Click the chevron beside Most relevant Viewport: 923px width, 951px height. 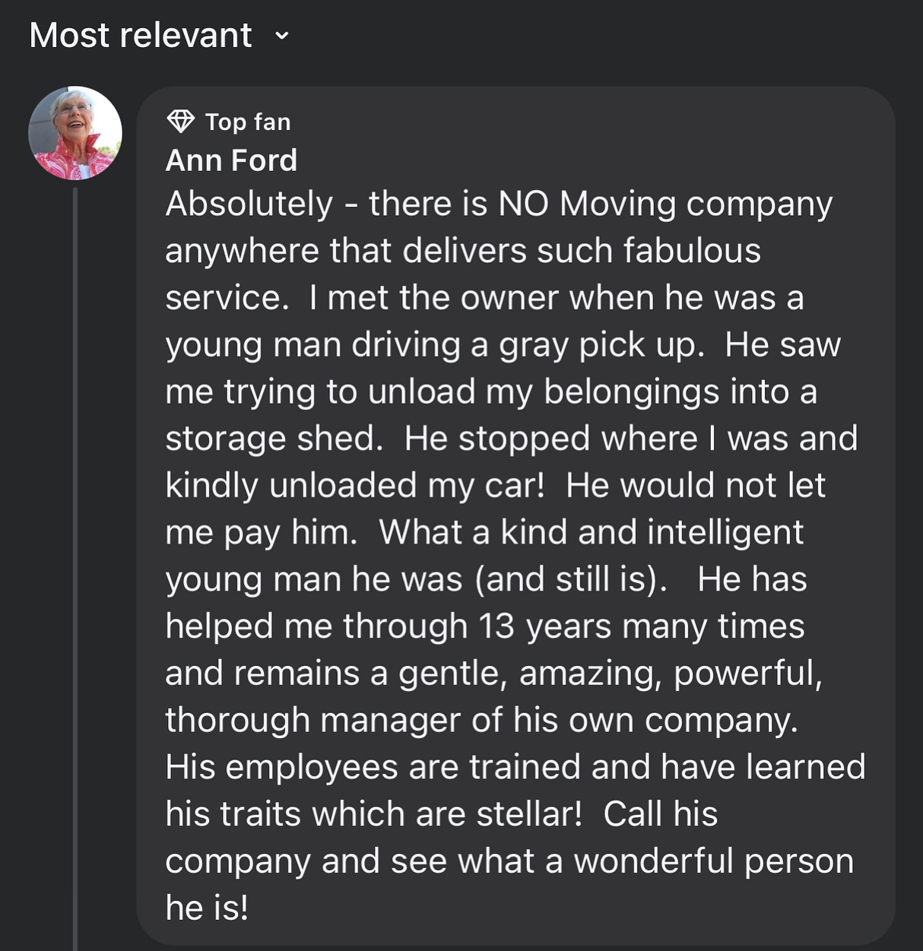pos(281,36)
